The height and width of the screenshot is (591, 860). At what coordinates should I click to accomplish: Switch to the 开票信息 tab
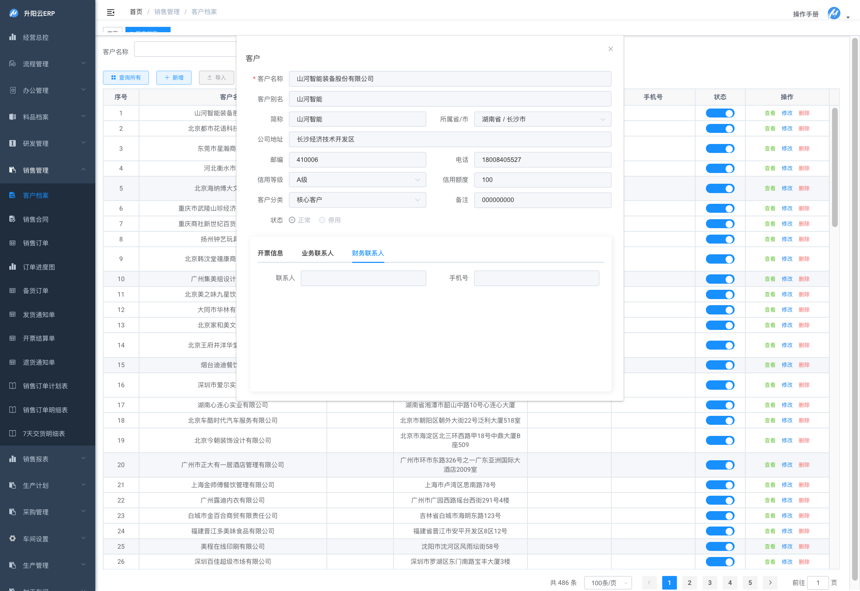point(271,253)
